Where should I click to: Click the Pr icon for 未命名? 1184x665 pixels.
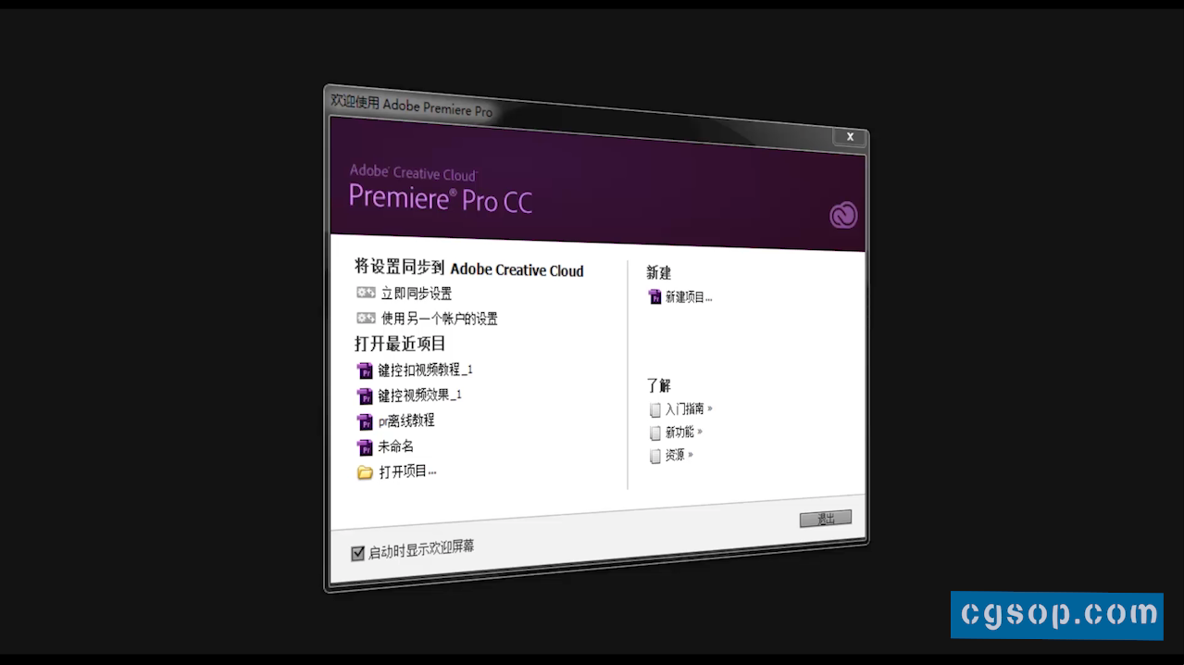pos(365,448)
